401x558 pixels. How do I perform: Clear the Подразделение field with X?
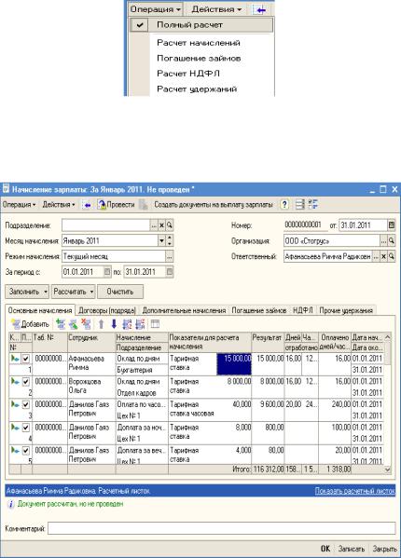[161, 225]
